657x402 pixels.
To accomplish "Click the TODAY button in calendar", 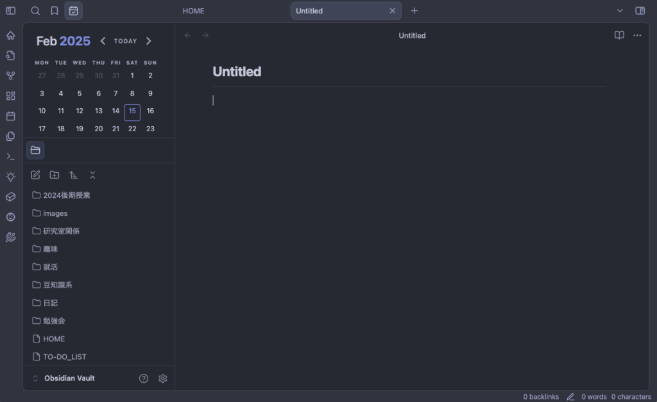I will [x=125, y=41].
